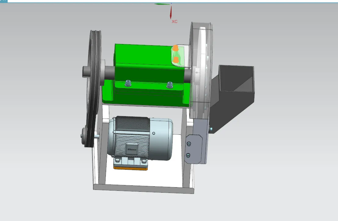This screenshot has height=221, width=338.
Task: Click the left bolt on green housing
Action: point(128,83)
